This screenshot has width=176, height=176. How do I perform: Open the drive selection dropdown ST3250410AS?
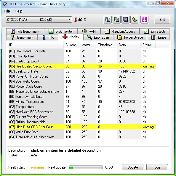click(x=39, y=20)
